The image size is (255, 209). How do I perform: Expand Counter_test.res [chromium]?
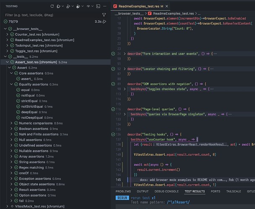[7, 34]
